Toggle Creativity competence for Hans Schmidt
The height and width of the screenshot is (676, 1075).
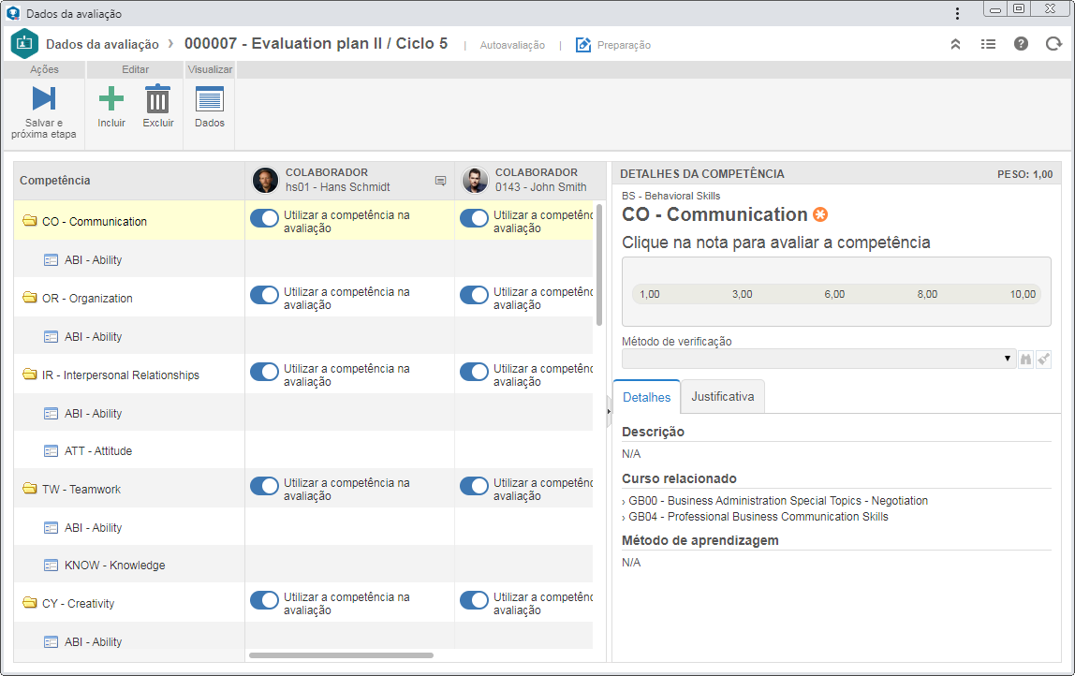coord(264,600)
